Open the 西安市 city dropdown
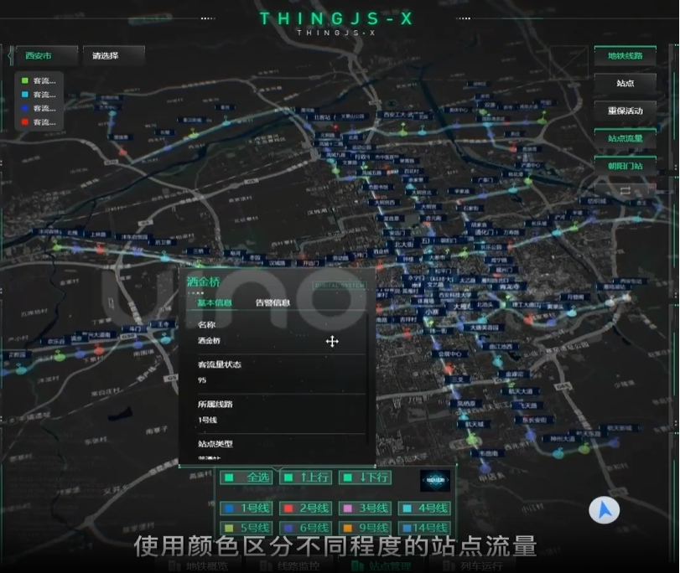 [x=46, y=55]
